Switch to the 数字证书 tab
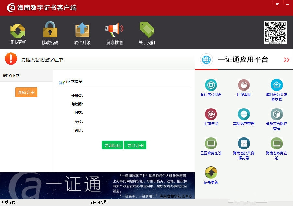The width and height of the screenshot is (293, 206). 10,75
